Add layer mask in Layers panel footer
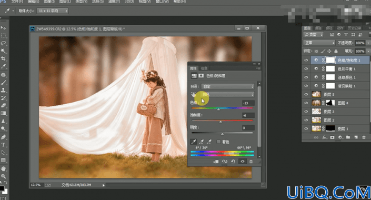Viewport: 371px width, 200px height. click(332, 137)
